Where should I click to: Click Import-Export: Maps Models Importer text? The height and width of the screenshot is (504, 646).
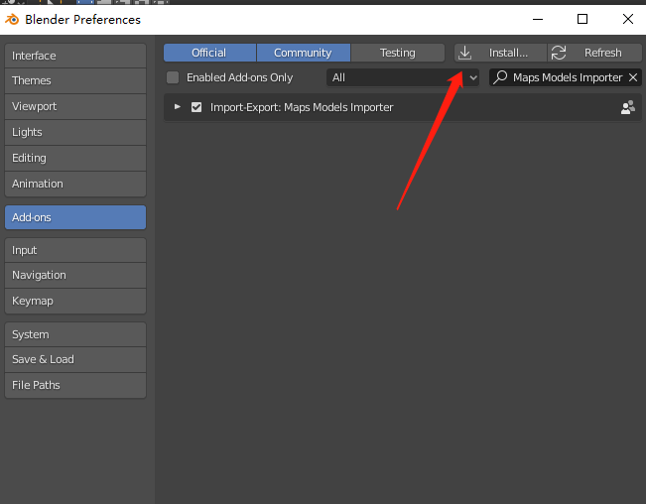click(x=302, y=107)
